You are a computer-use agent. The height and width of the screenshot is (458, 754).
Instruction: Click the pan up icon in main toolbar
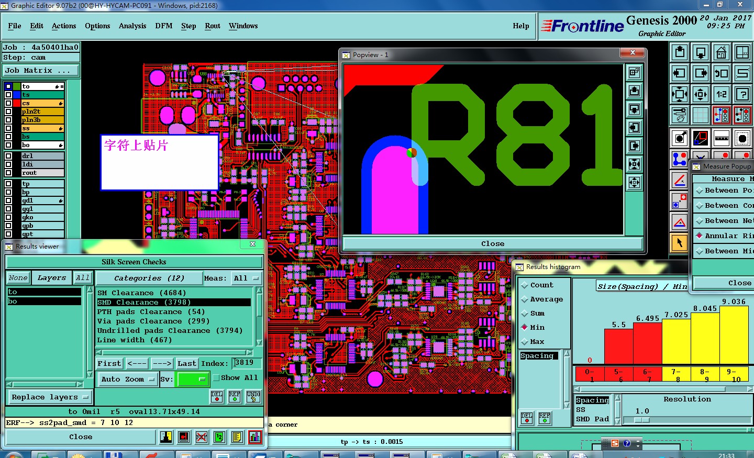680,52
